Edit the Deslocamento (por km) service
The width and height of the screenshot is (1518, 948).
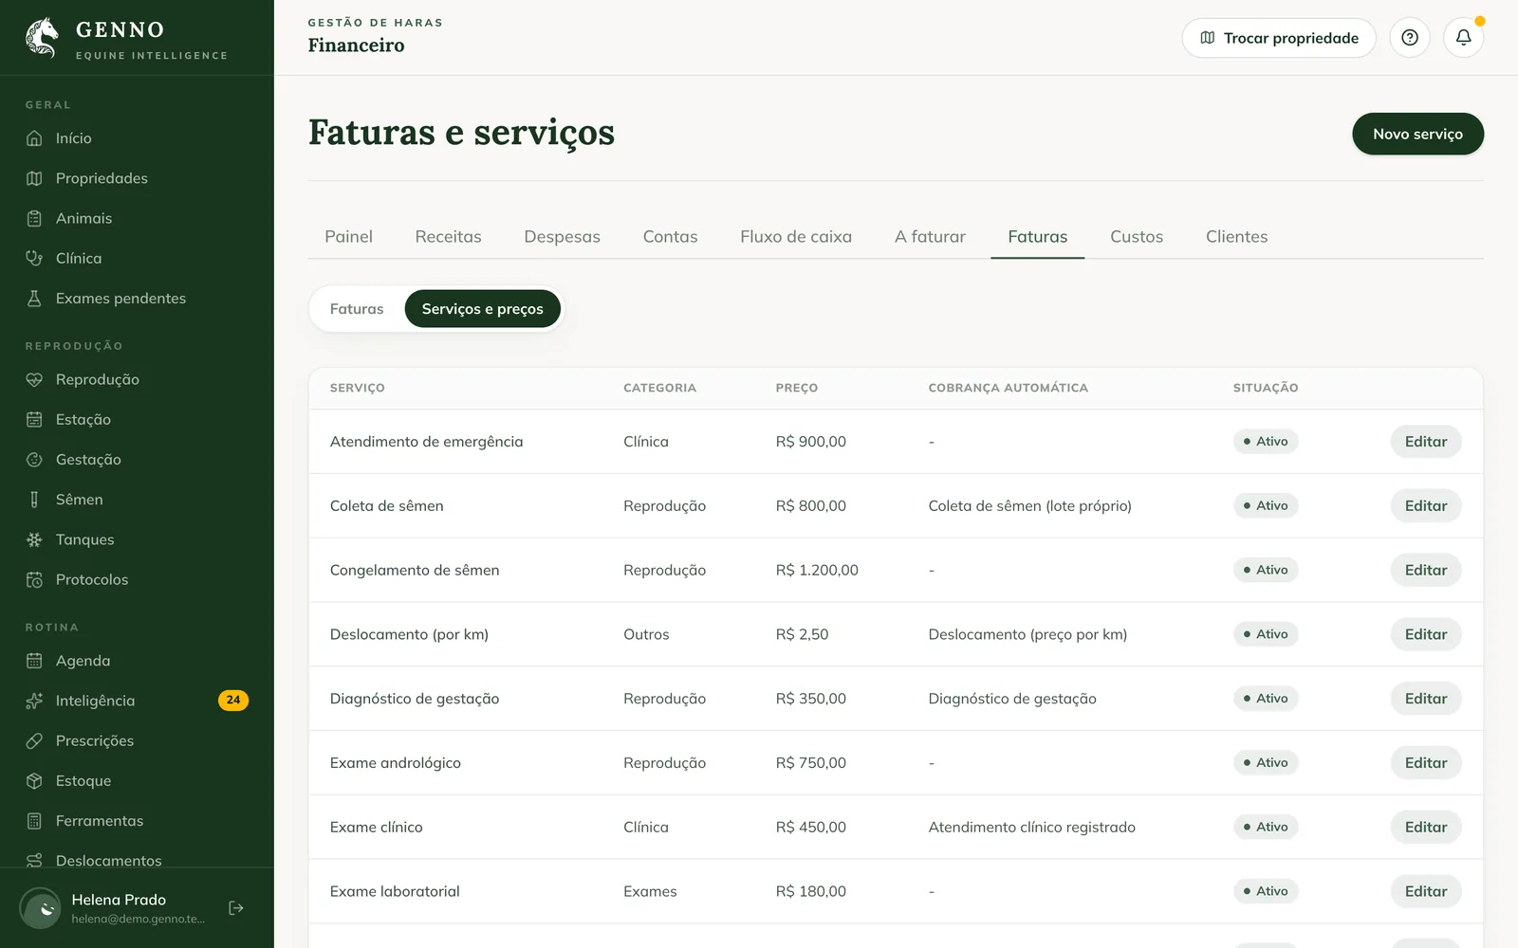pyautogui.click(x=1426, y=634)
